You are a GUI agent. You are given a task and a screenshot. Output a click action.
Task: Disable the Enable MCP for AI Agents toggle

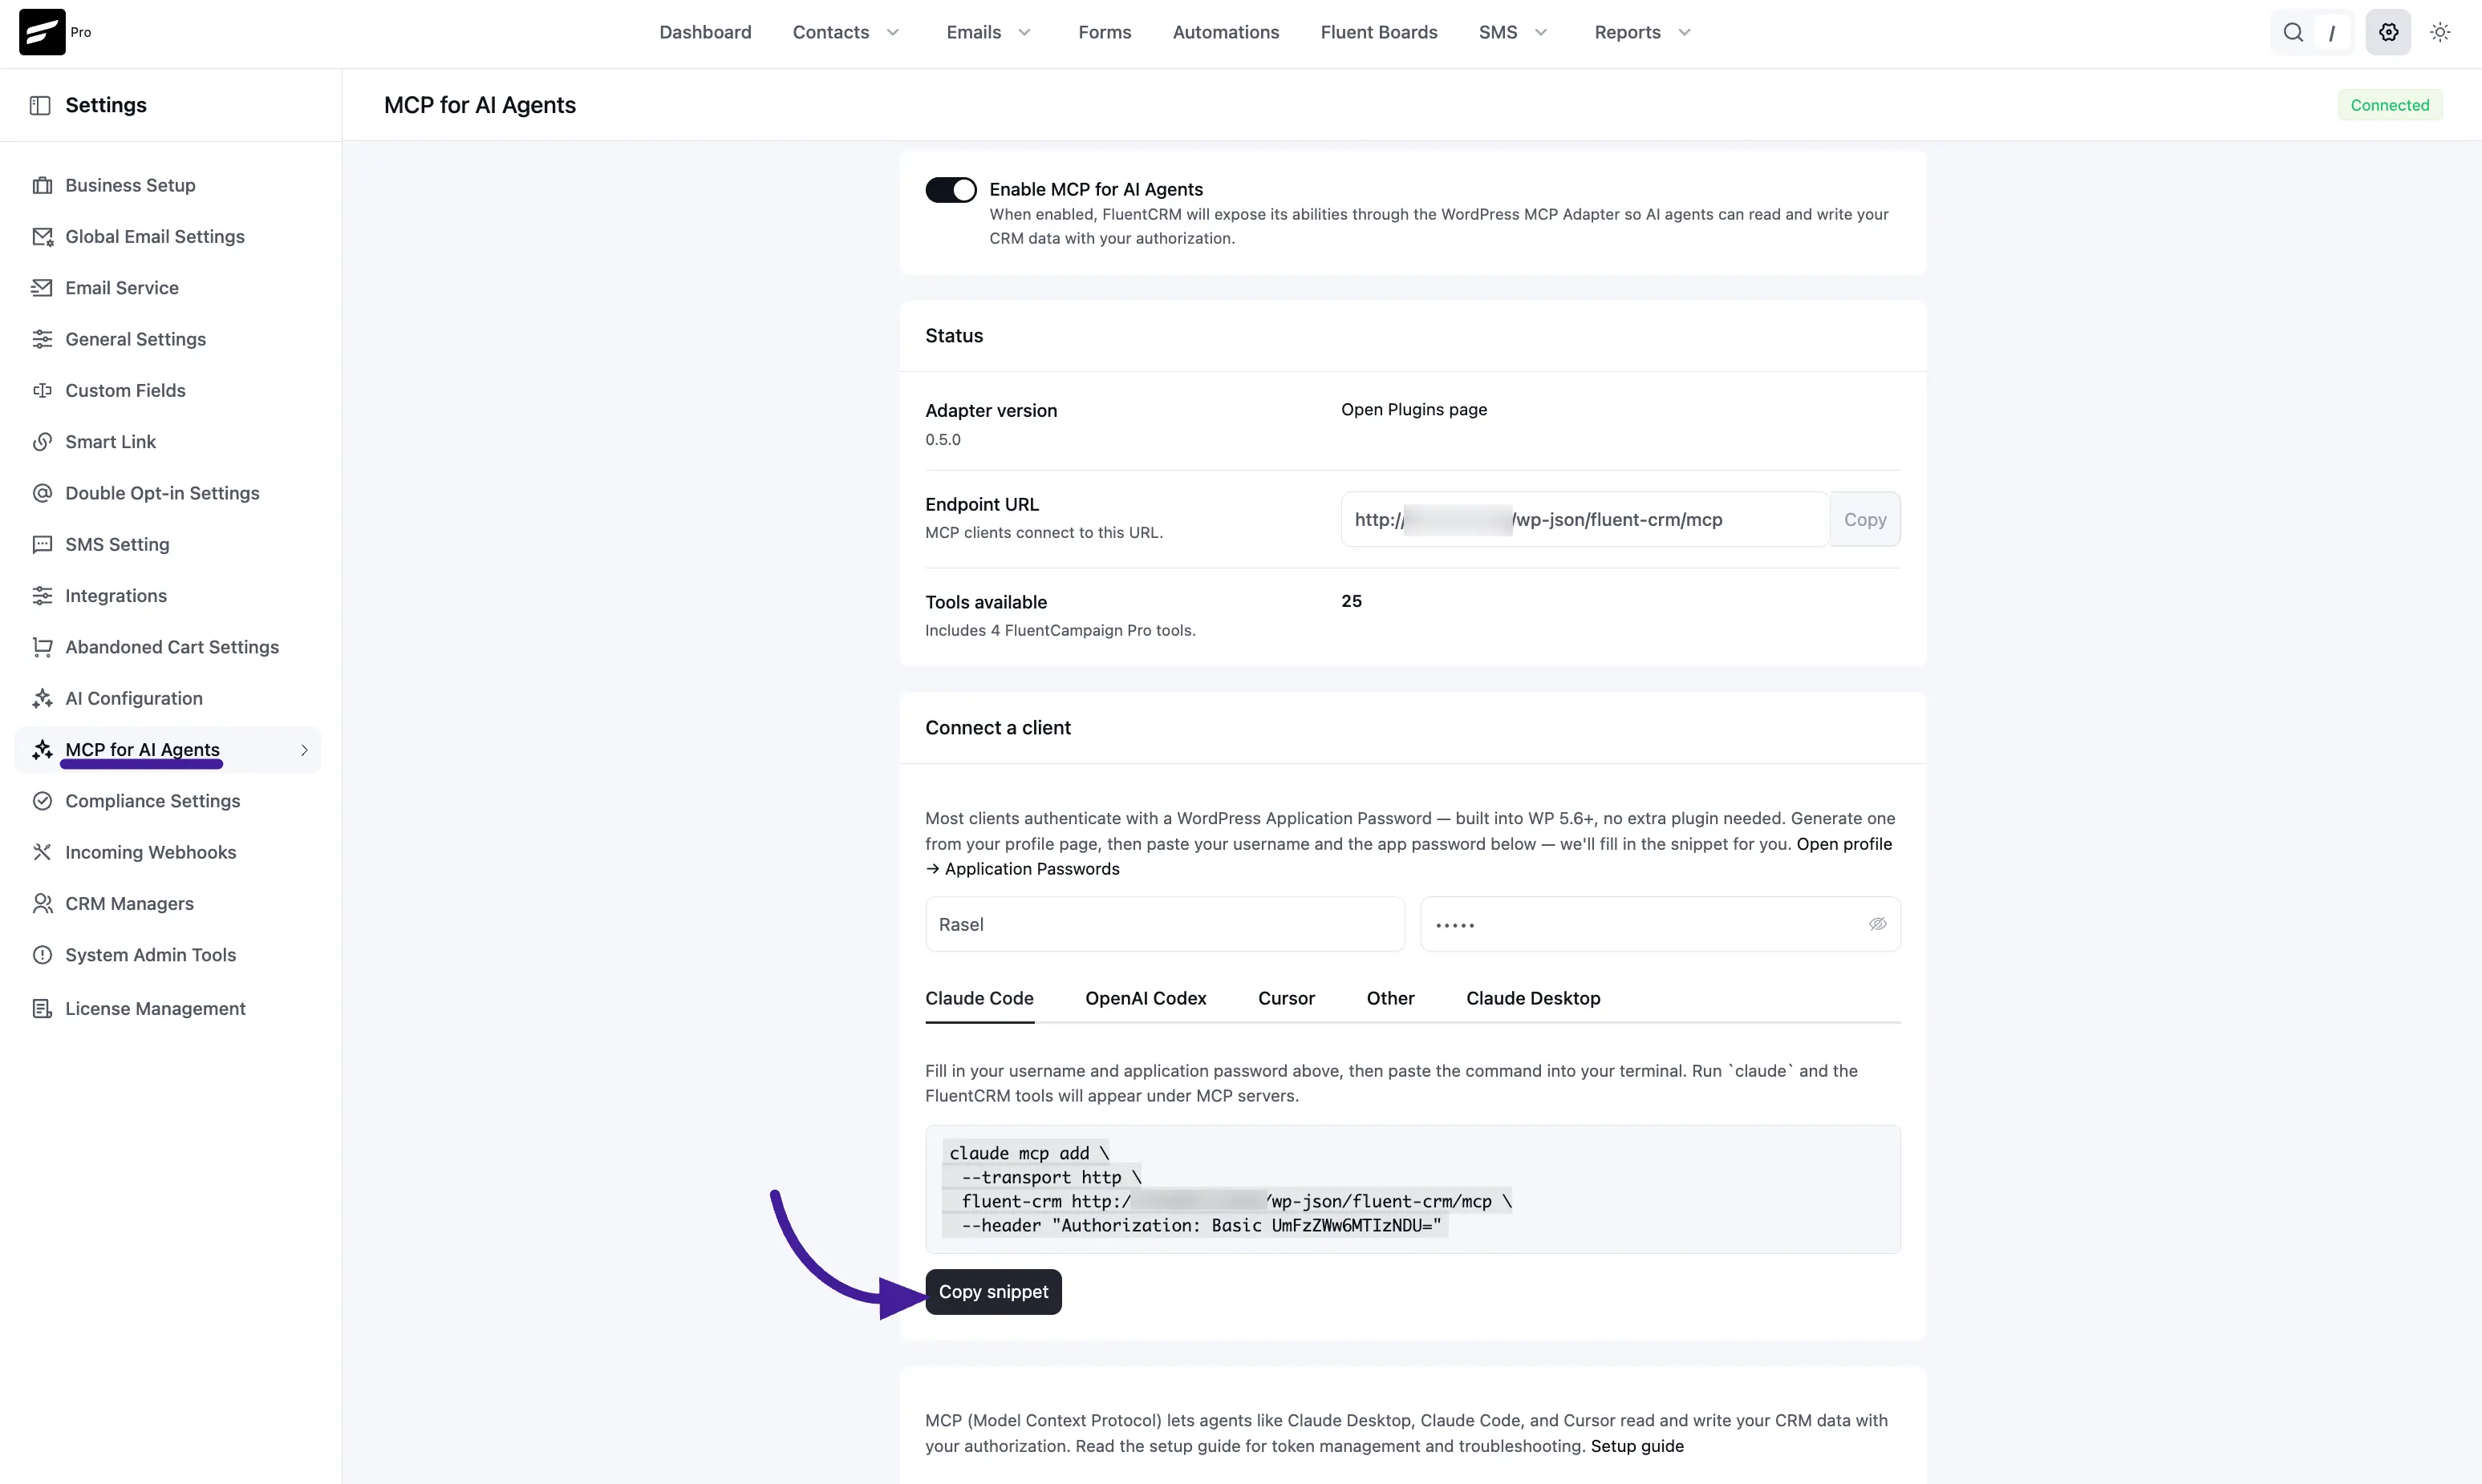click(951, 190)
